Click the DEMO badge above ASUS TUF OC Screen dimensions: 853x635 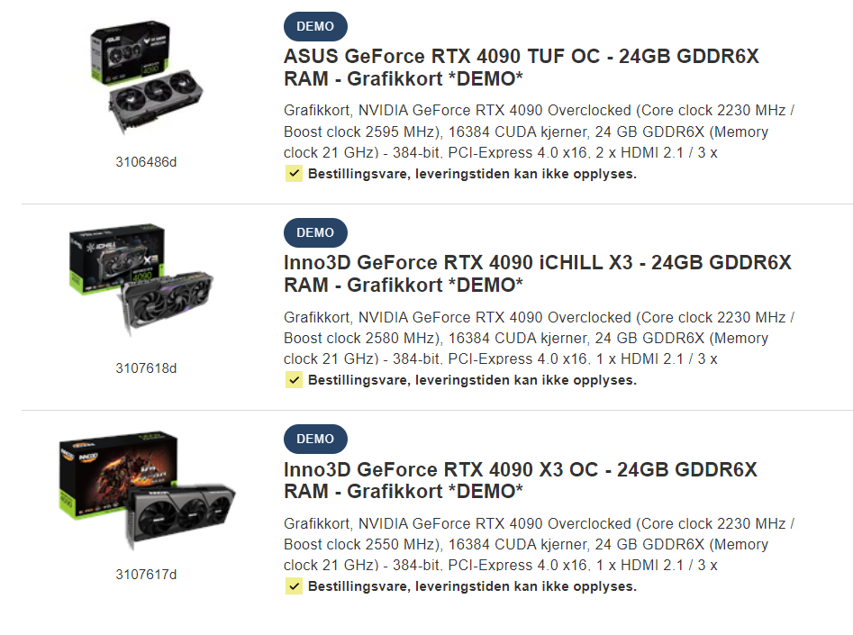point(315,27)
